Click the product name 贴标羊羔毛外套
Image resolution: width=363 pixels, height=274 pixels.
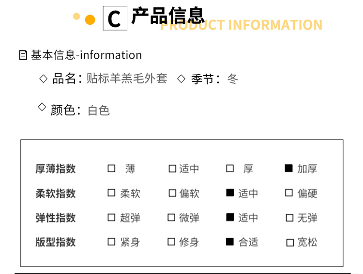[x=127, y=78]
